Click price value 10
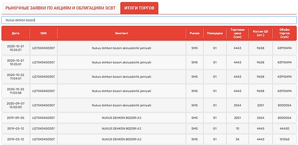Viewport: 298px width, 145px height. [237, 129]
